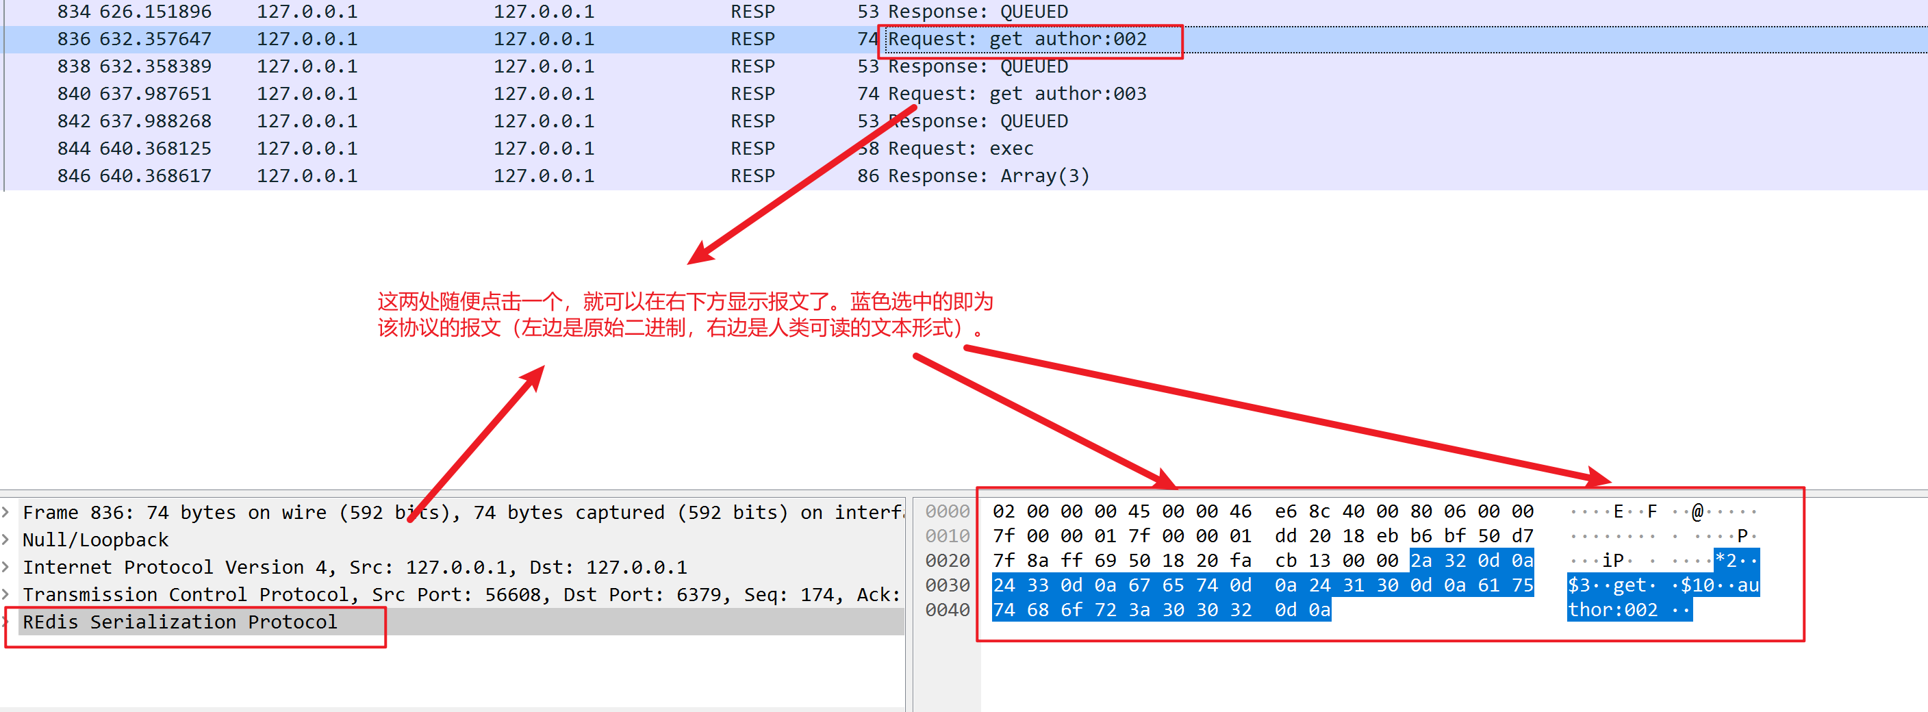Click hex offset 0040 in bytes pane
This screenshot has width=1928, height=712.
tap(947, 610)
